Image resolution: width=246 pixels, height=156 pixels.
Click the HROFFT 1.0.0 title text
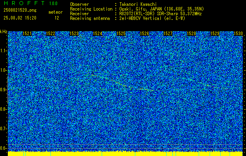pos(31,3)
